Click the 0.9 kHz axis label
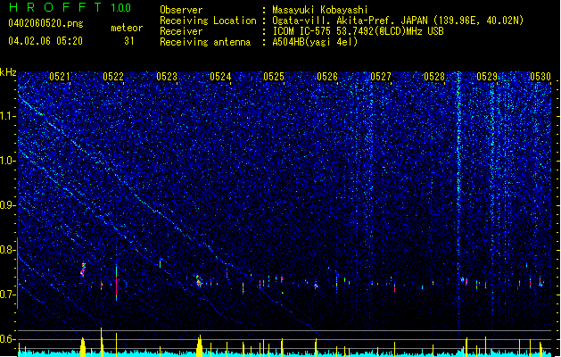 point(8,205)
